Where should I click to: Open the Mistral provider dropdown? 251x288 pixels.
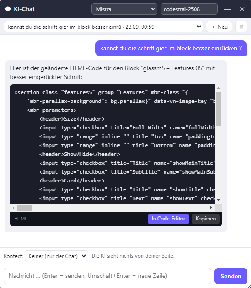[x=124, y=9]
